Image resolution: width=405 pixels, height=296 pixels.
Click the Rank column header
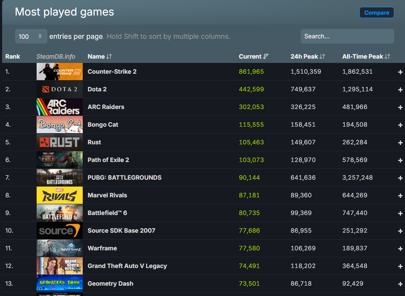[x=12, y=56]
